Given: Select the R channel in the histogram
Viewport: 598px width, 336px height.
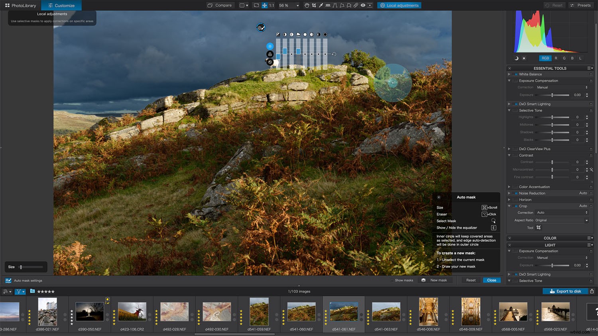Looking at the screenshot, I should pyautogui.click(x=556, y=58).
